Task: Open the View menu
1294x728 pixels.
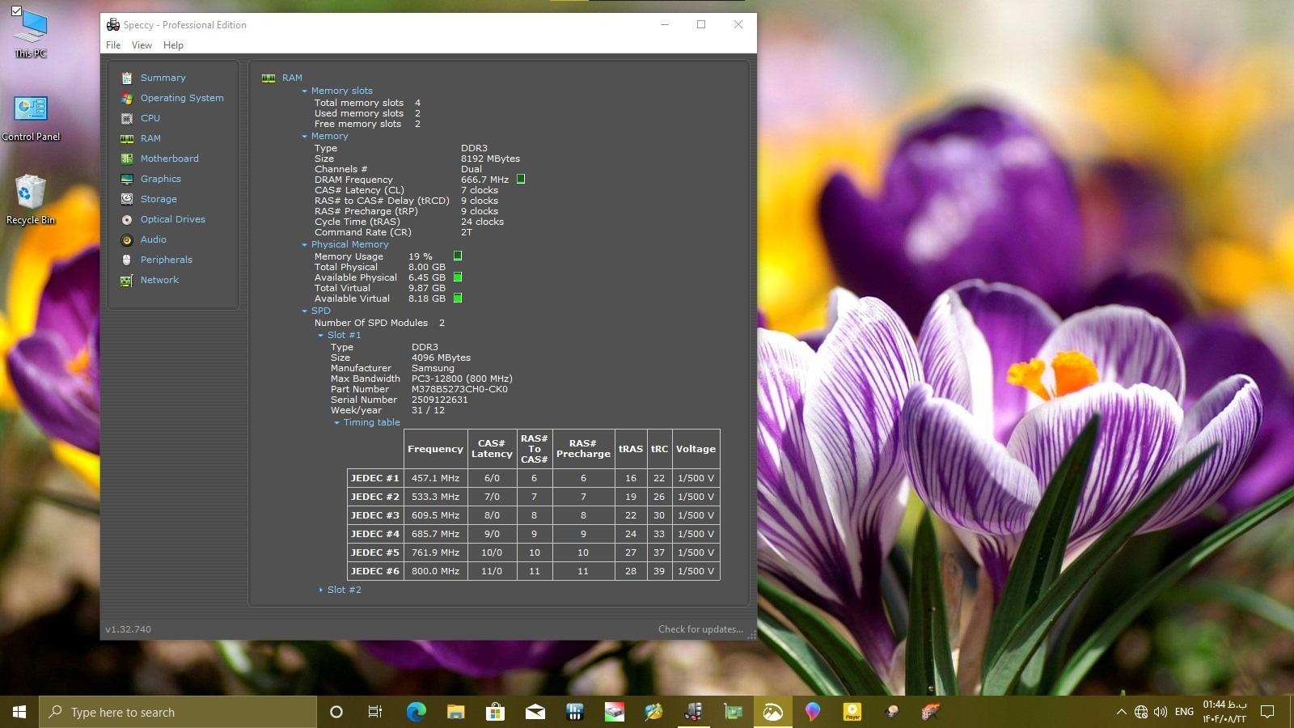Action: [x=142, y=45]
